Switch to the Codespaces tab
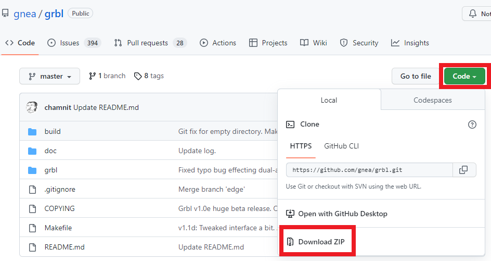This screenshot has height=261, width=491. 432,100
